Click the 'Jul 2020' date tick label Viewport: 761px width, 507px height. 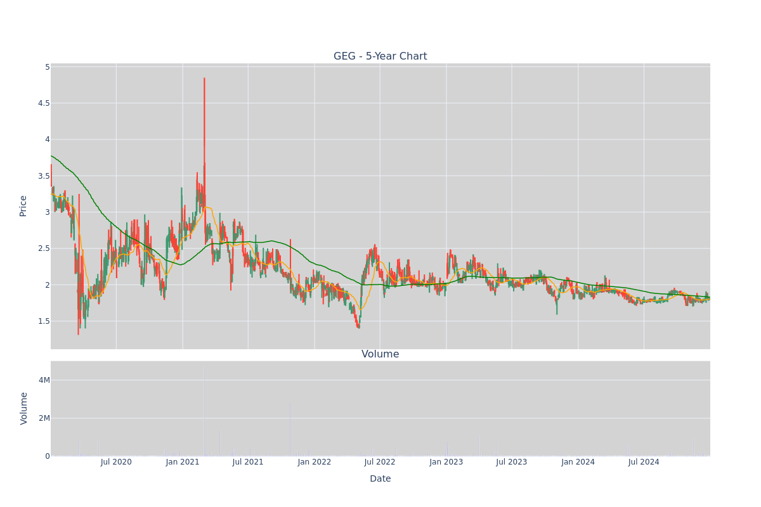pyautogui.click(x=116, y=462)
